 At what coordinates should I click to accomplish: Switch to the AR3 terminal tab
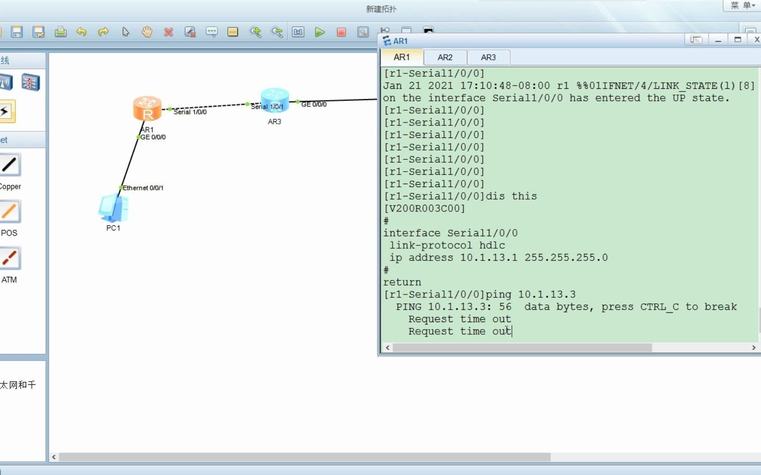click(488, 57)
